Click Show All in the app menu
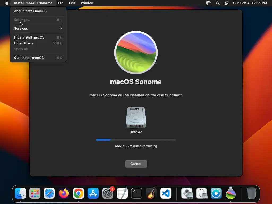This screenshot has width=272, height=204. [38, 49]
